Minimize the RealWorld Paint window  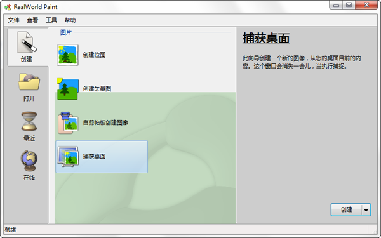337,5
